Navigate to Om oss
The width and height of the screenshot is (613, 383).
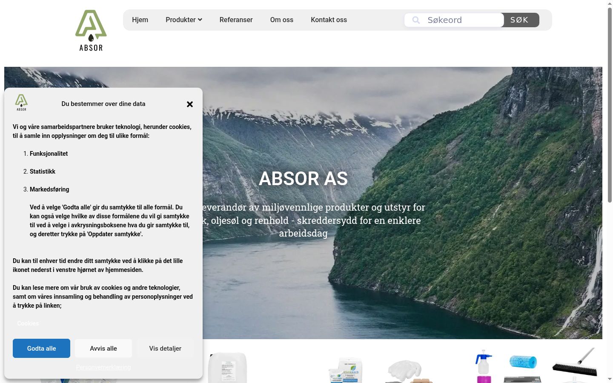(282, 20)
